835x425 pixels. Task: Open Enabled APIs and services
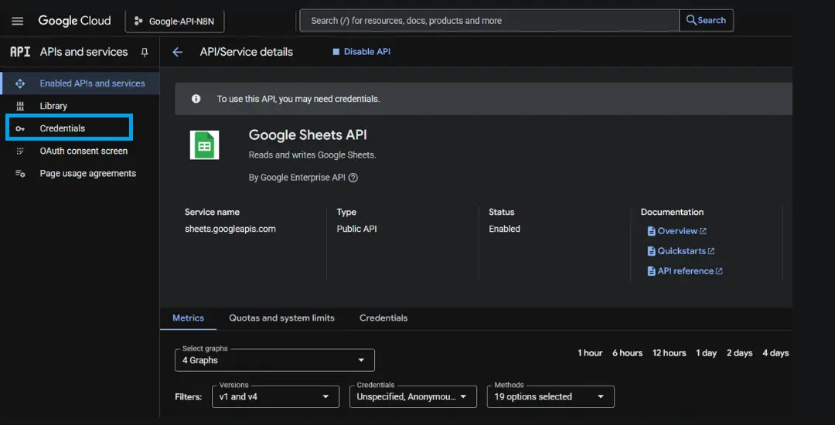point(80,83)
